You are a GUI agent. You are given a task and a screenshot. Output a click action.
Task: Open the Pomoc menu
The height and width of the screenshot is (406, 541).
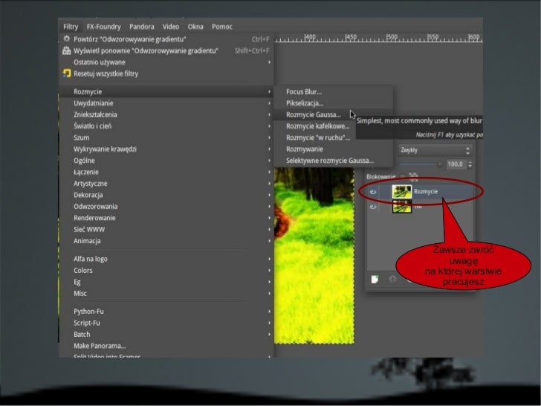(x=222, y=26)
